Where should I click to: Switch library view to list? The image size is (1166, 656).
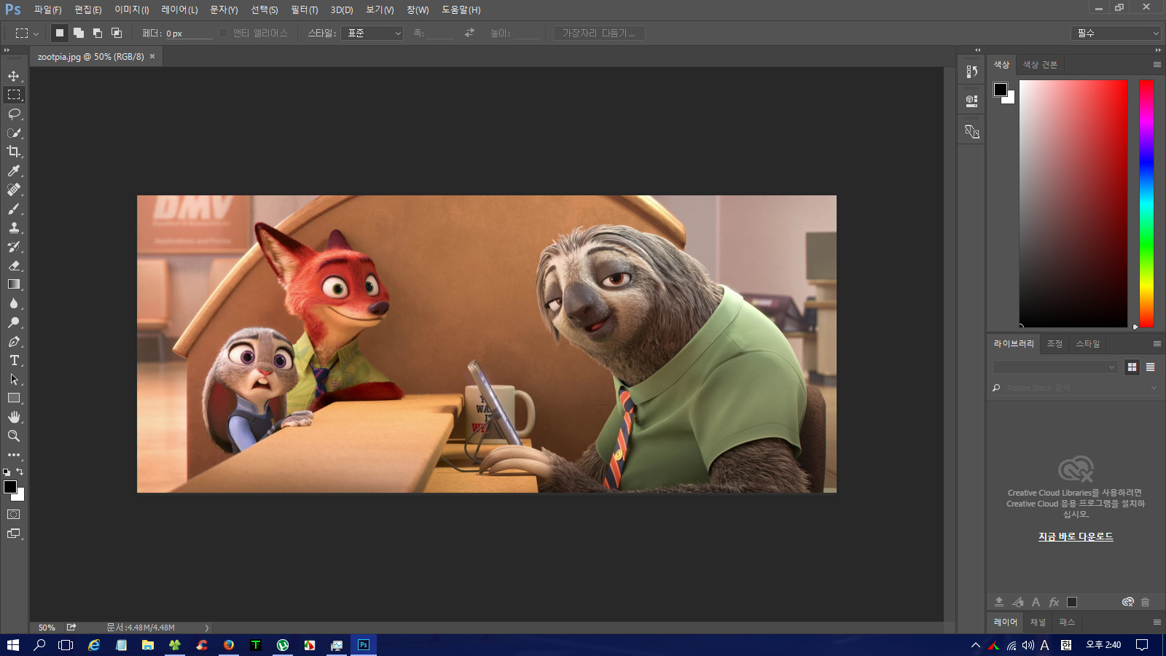point(1150,367)
